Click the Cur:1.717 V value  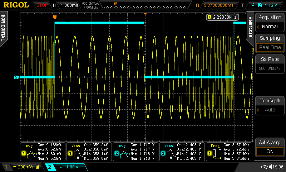click(142, 145)
